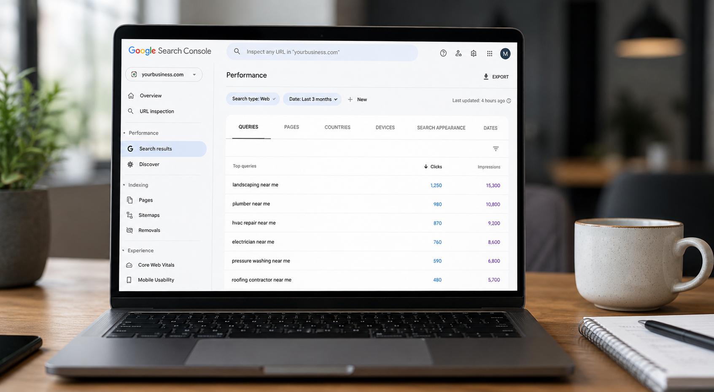Click the removals icon beside Removals
The image size is (714, 392).
(129, 230)
